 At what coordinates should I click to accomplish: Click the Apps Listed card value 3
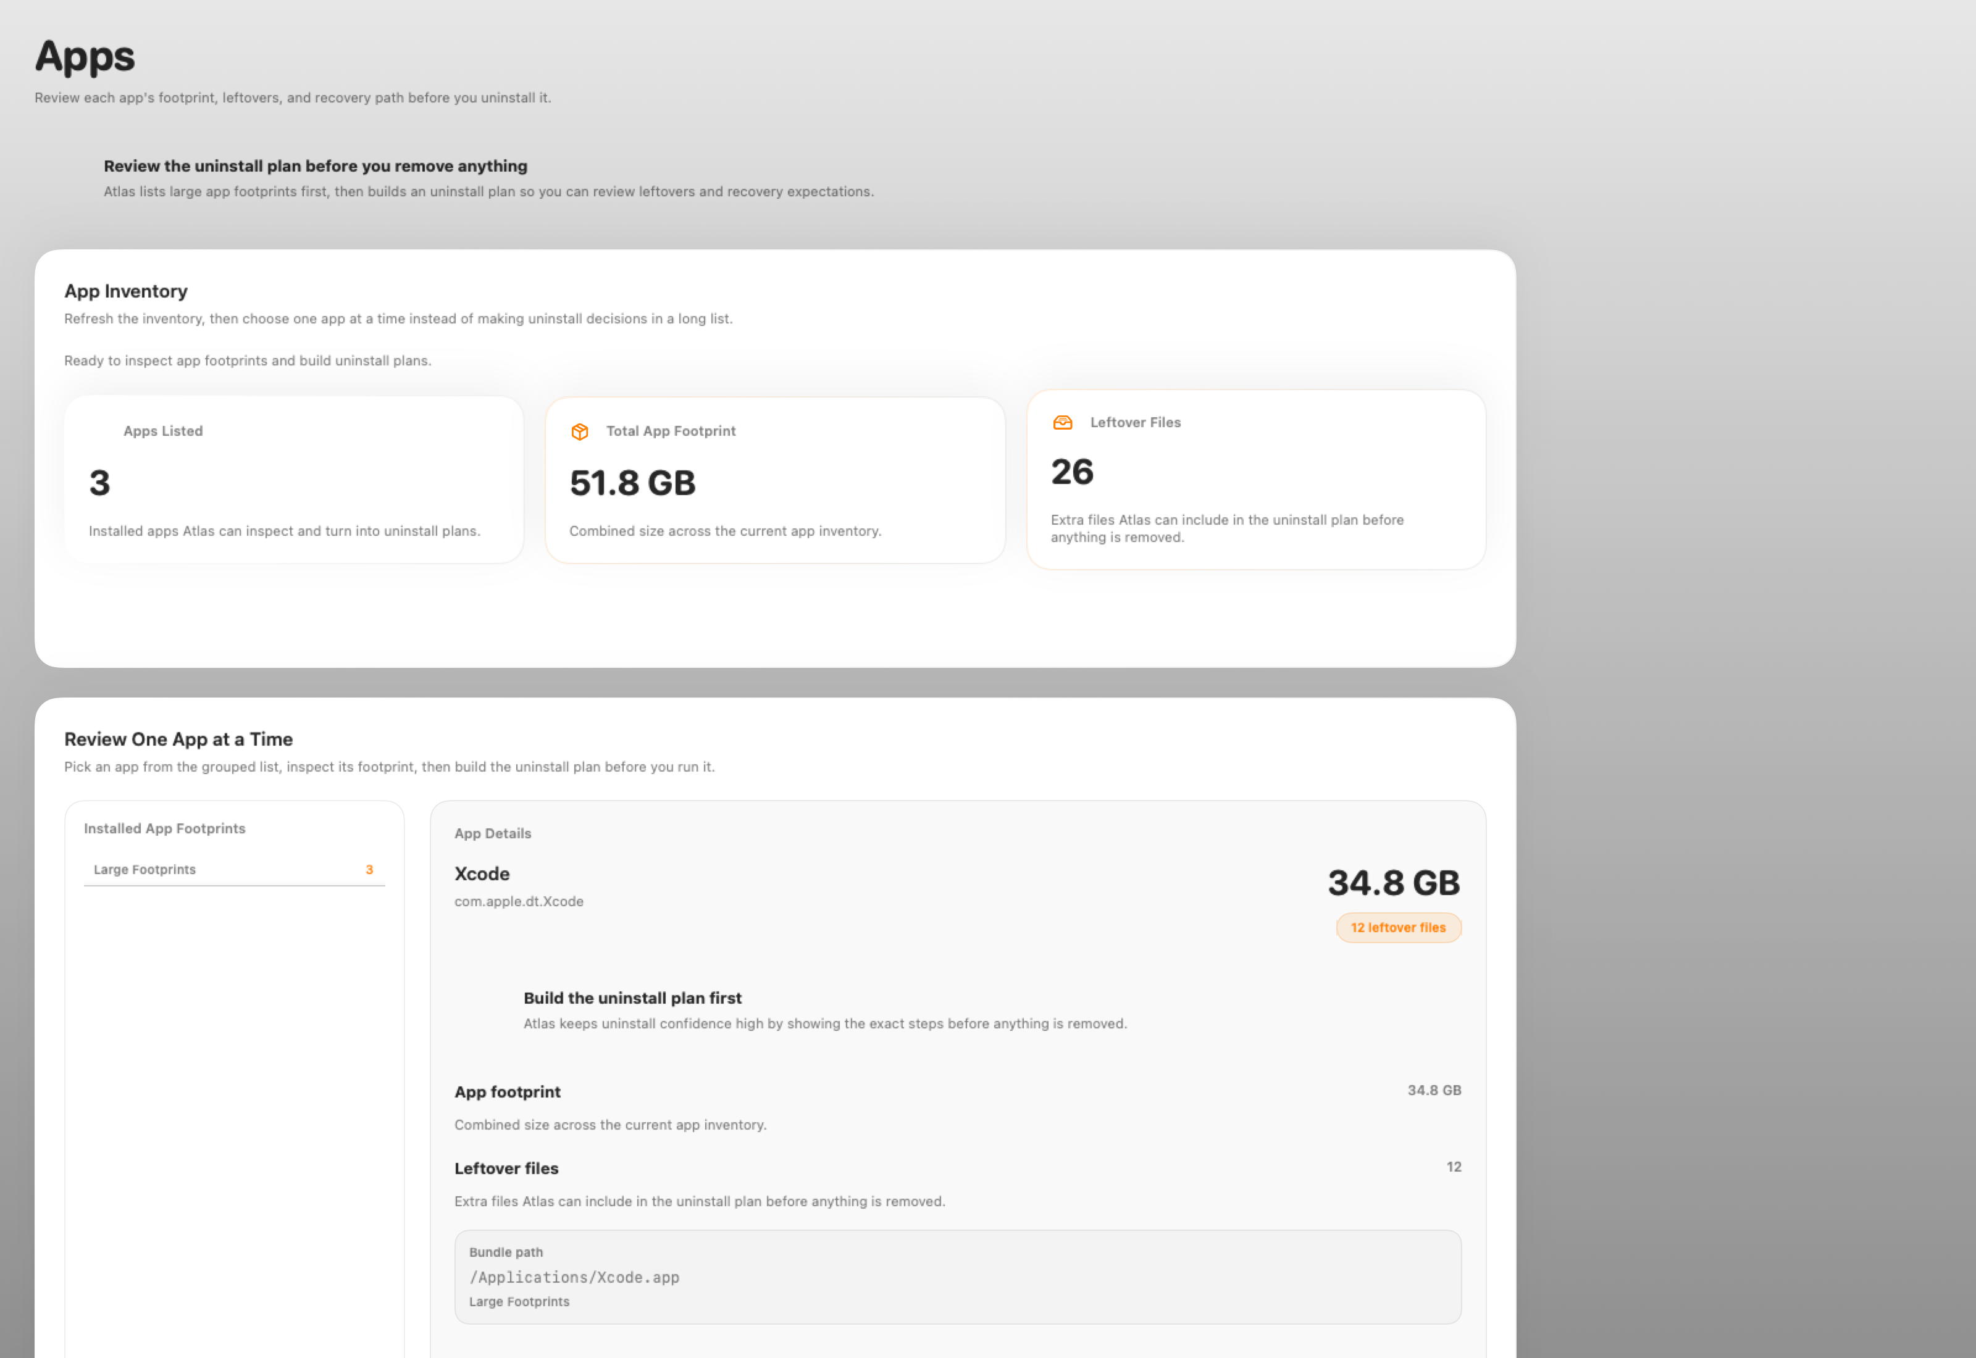pos(99,483)
